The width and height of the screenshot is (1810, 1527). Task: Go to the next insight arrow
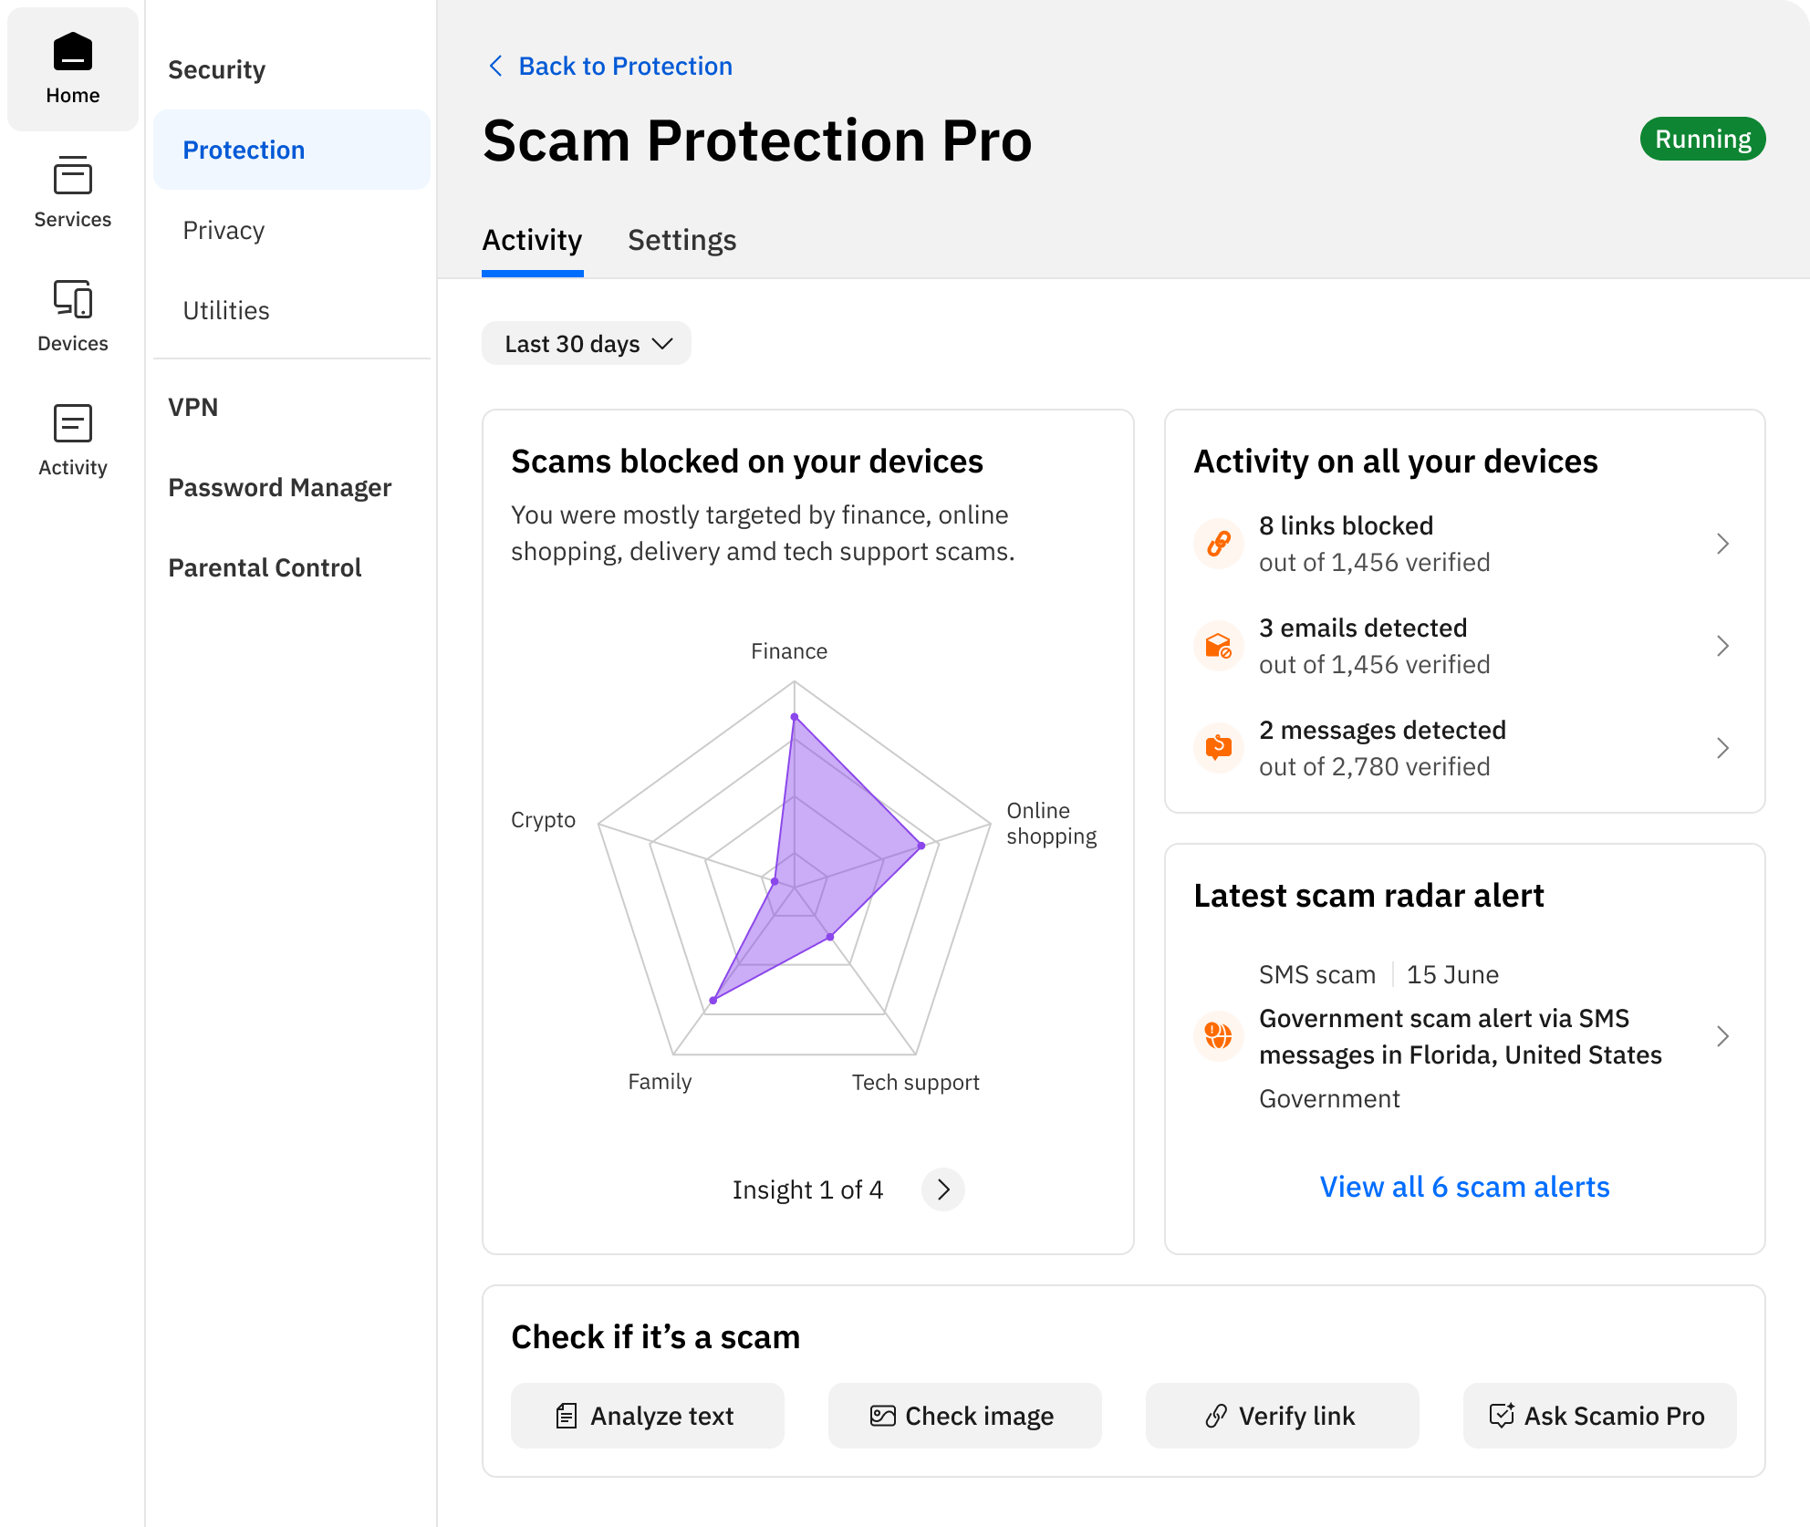tap(943, 1189)
